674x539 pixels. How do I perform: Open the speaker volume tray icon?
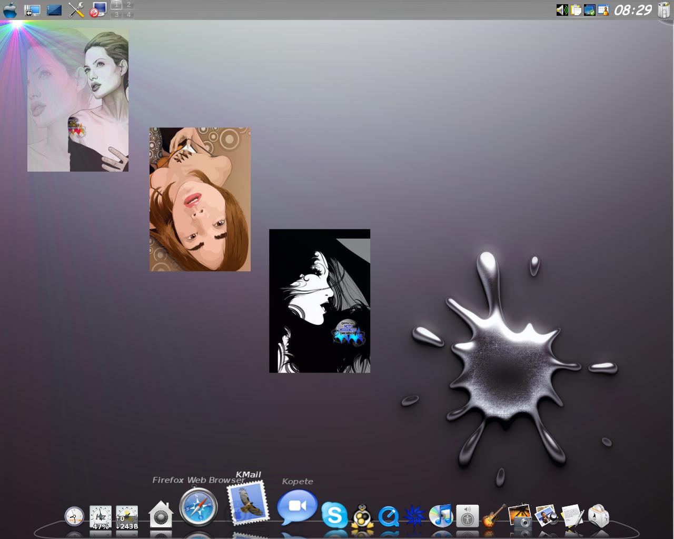(x=562, y=10)
